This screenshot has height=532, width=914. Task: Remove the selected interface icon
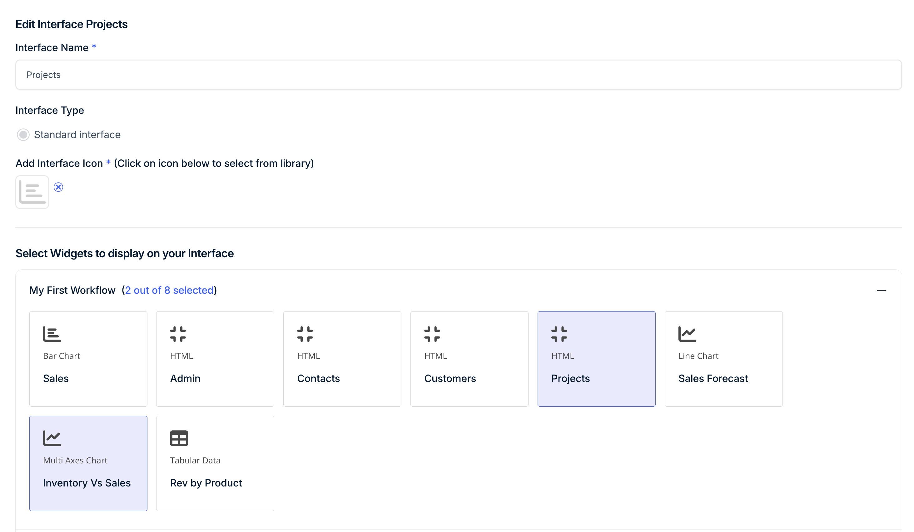58,187
